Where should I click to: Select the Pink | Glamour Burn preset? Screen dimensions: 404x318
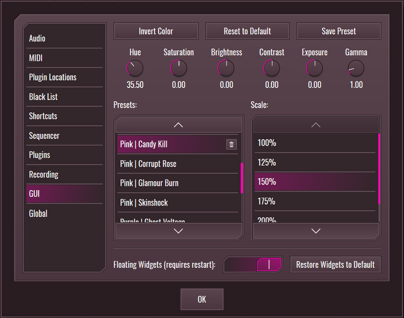[178, 183]
